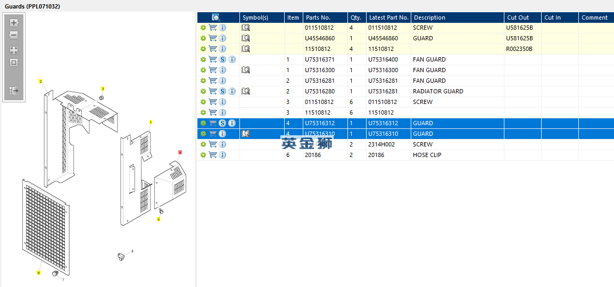Image resolution: width=614 pixels, height=287 pixels.
Task: Select callout 7 on the diagram
Action: coord(63,280)
